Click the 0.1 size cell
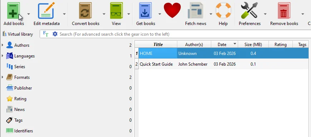Image resolution: width=311 pixels, height=137 pixels. click(253, 64)
